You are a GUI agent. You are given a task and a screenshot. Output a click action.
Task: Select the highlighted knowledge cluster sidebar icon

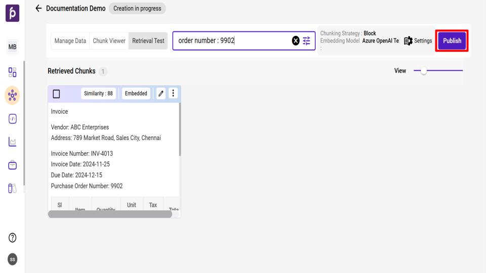point(12,96)
